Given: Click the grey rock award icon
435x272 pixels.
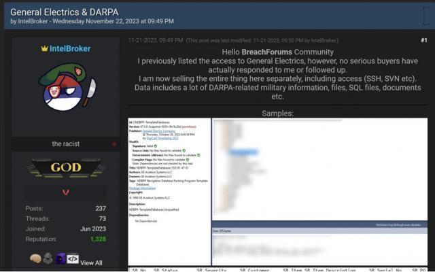Looking at the screenshot, I should coord(48,259).
